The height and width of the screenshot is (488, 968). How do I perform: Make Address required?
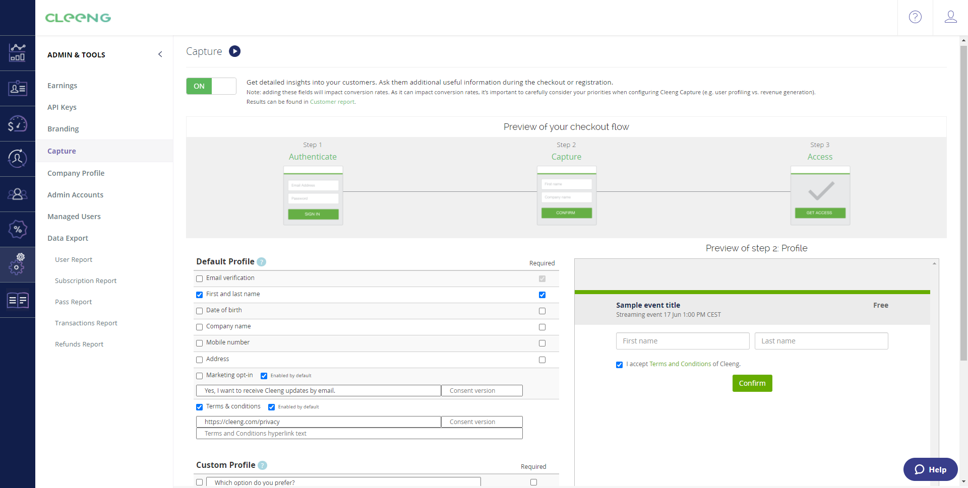(542, 360)
